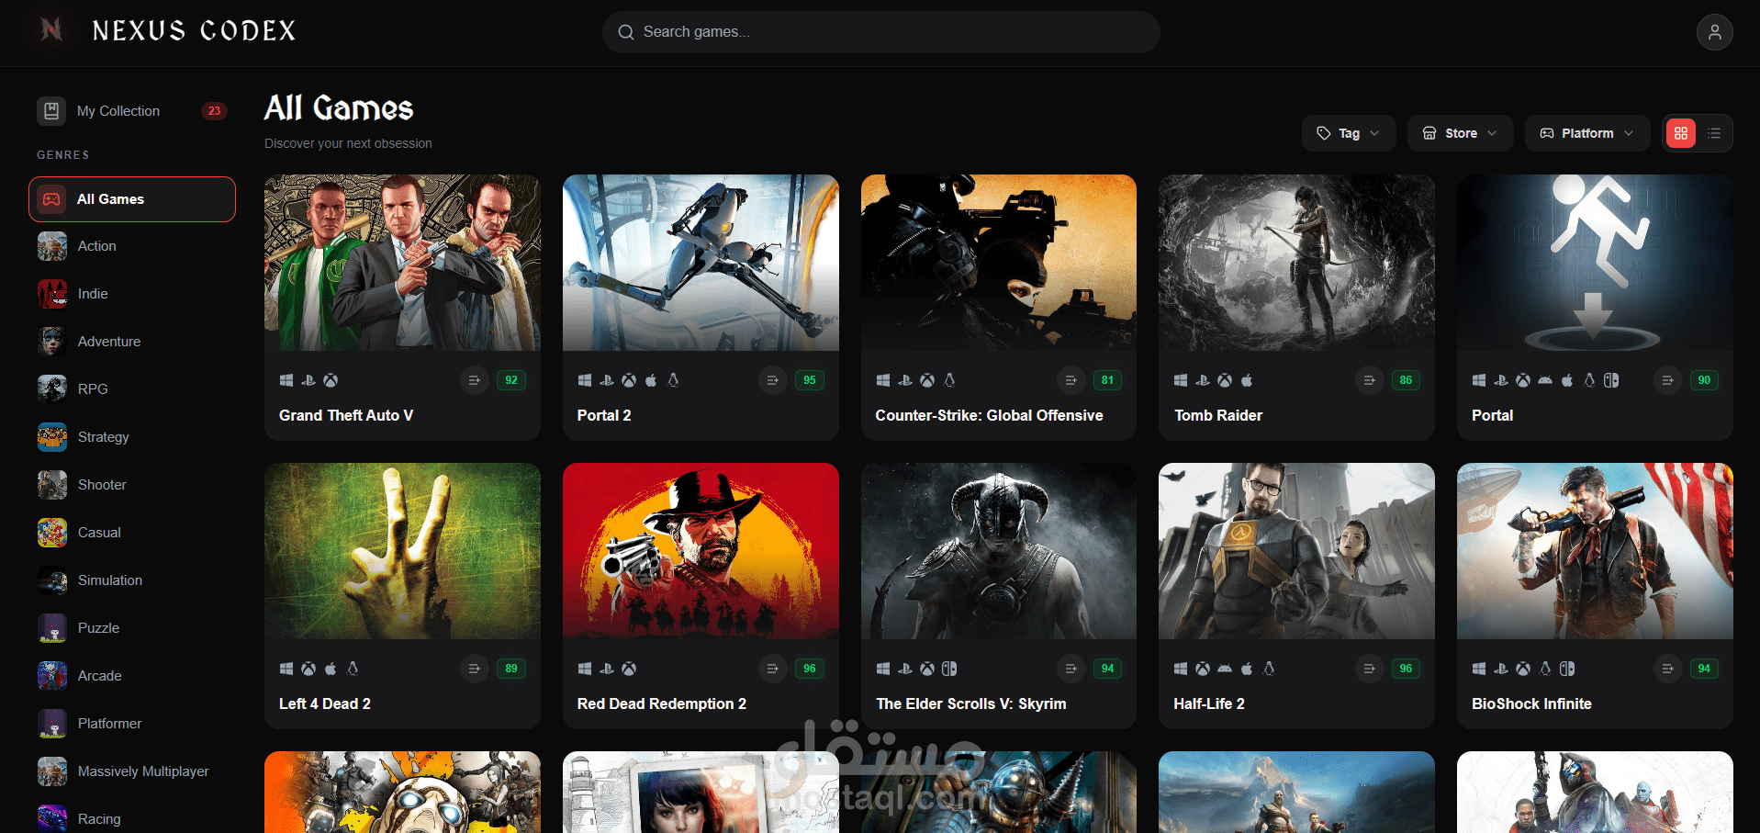Screen dimensions: 1760x833
Task: Click the 81 score on Counter-Strike
Action: (x=1107, y=380)
